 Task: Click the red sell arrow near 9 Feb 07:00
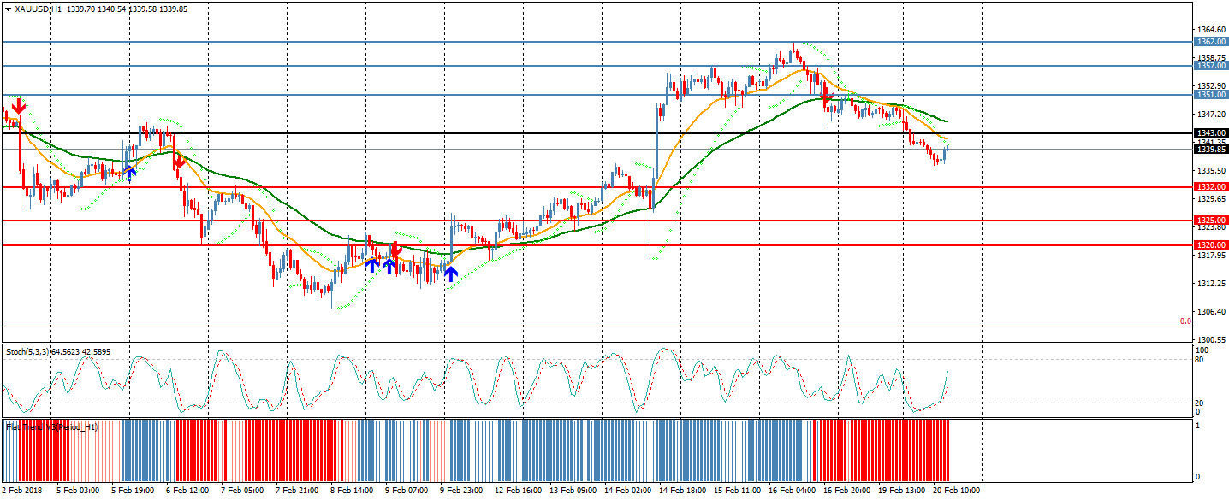pos(395,250)
